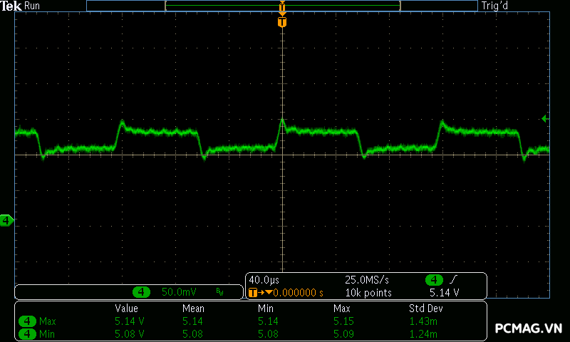Viewport: 570px width, 342px height.
Task: Click the Std Dev column header
Action: [x=424, y=309]
